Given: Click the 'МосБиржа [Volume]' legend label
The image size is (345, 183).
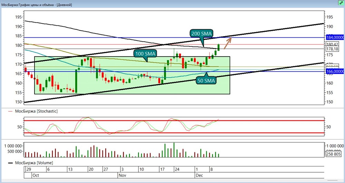Looking at the screenshot, I should (x=34, y=163).
